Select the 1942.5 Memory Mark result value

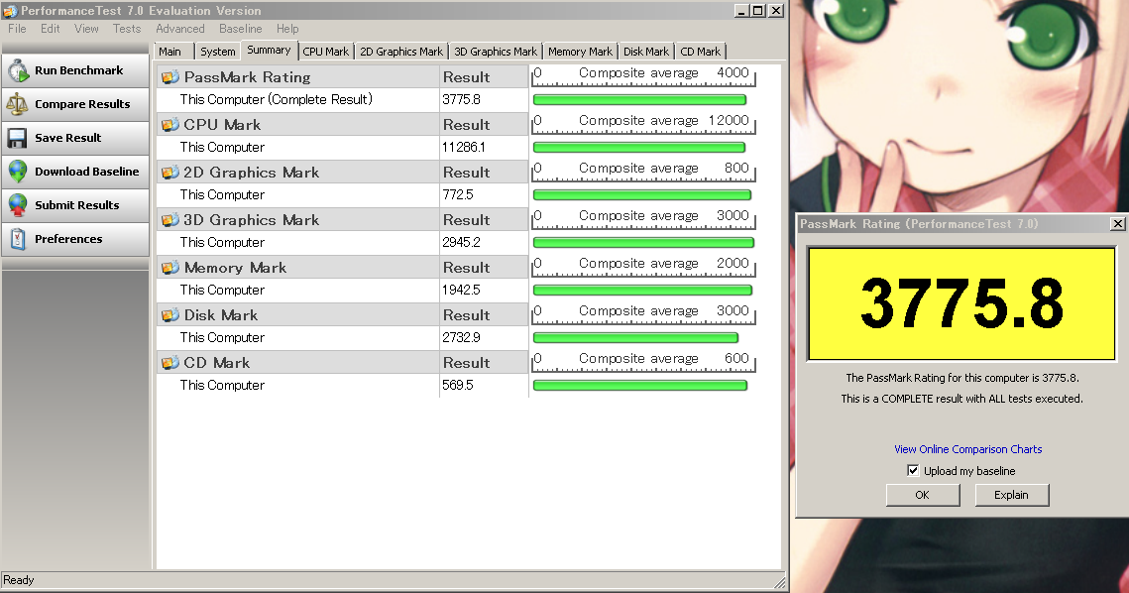point(461,290)
